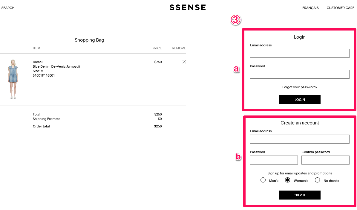This screenshot has height=210, width=357.
Task: Focus the Login email address field
Action: click(x=300, y=53)
